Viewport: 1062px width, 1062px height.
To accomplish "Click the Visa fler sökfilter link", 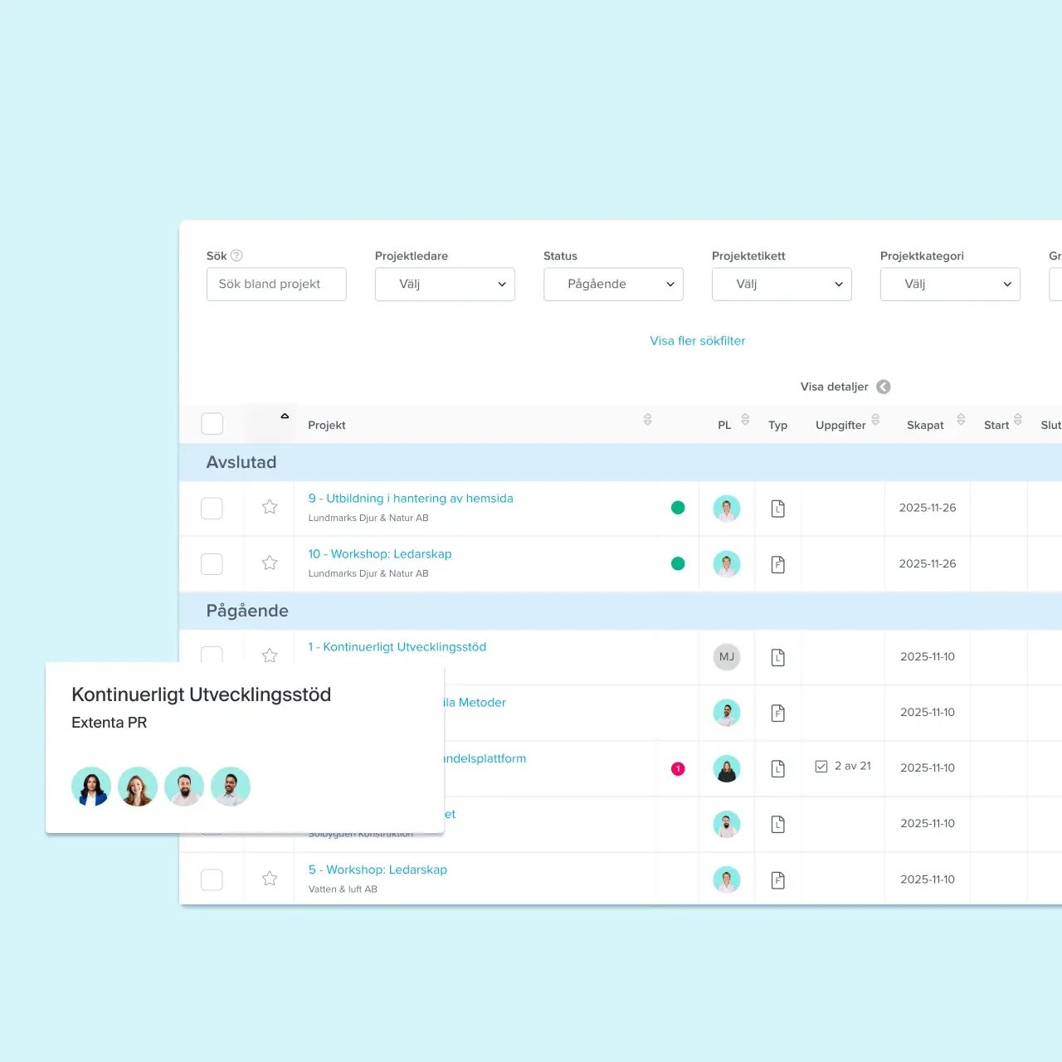I will click(697, 341).
